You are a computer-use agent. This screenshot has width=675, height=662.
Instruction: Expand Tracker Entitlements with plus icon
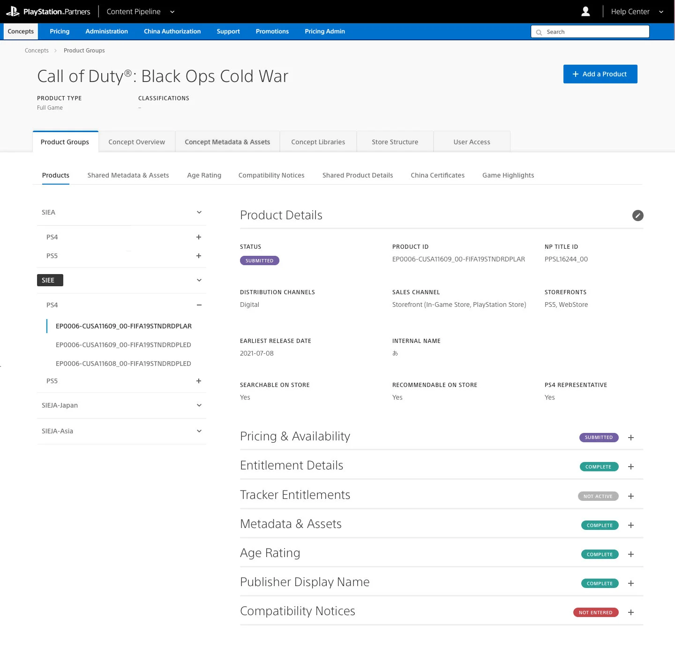click(631, 496)
